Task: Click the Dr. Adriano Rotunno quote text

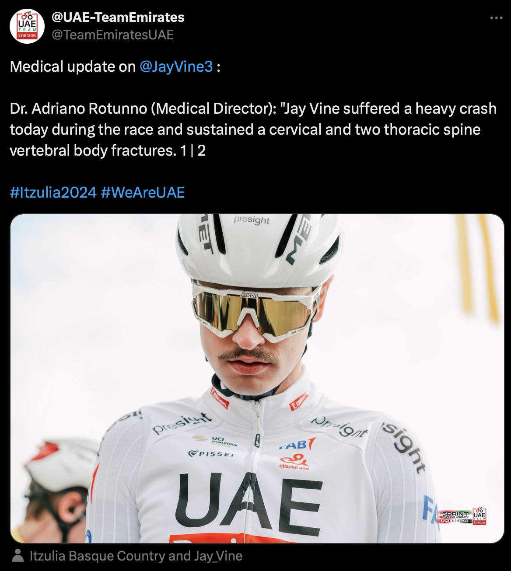Action: 253,129
